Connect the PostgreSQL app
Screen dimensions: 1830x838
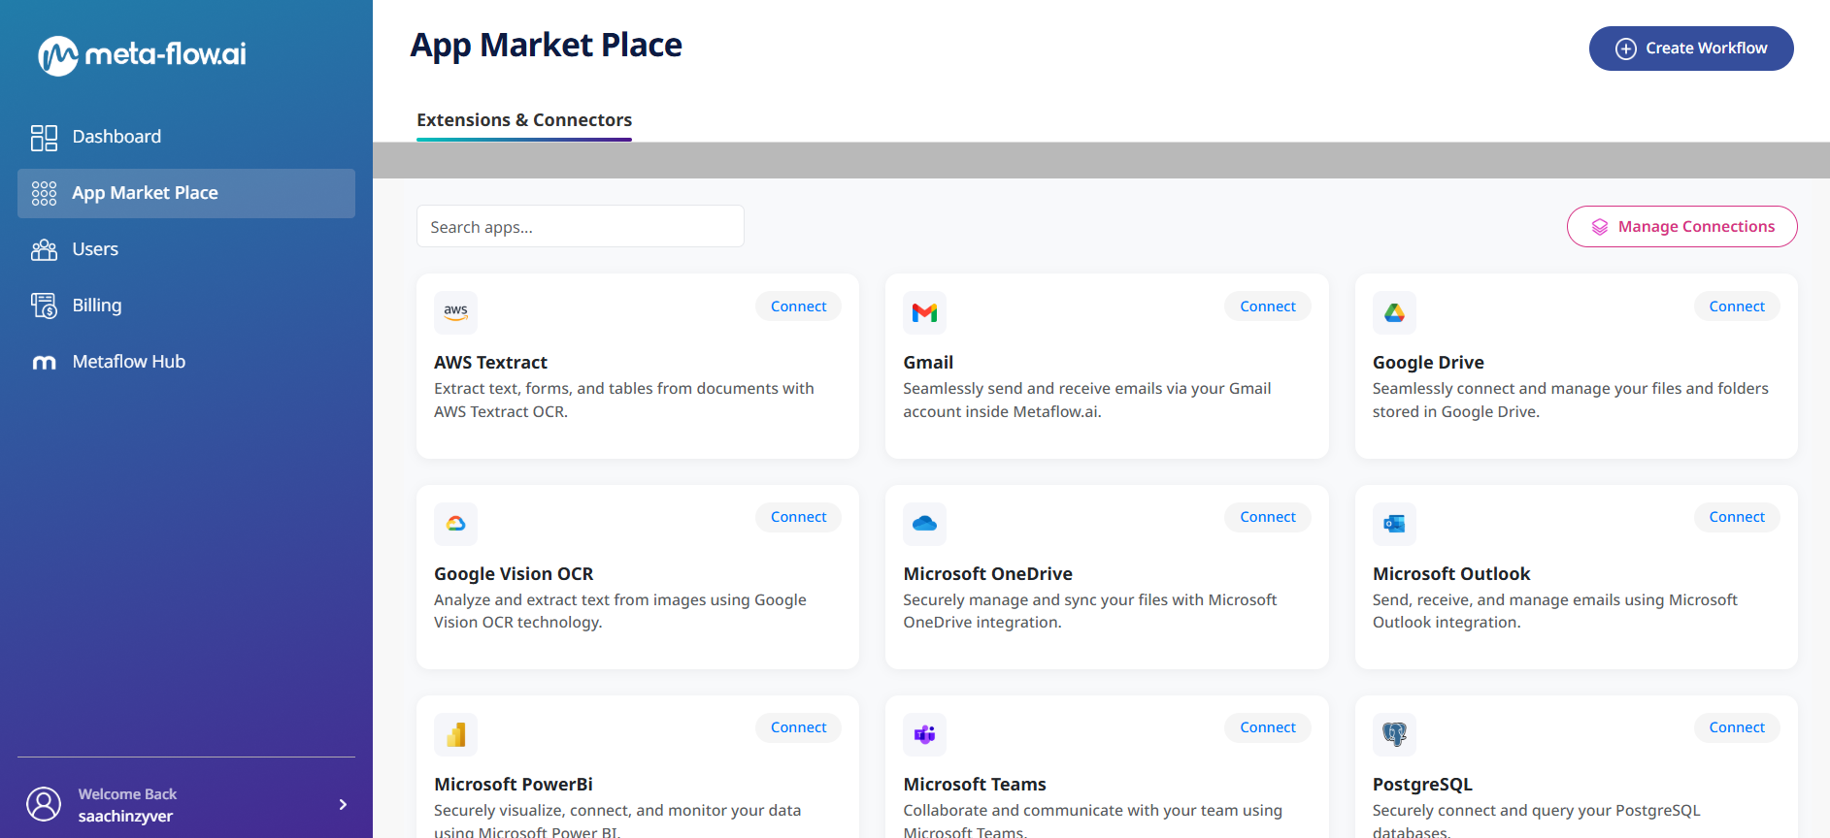tap(1737, 727)
